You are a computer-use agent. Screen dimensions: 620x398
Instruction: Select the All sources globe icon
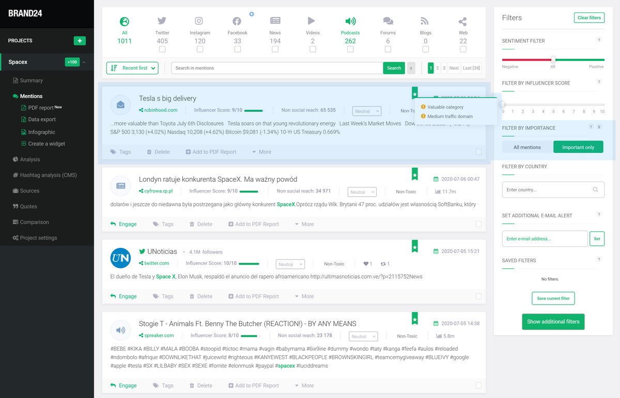coord(125,22)
